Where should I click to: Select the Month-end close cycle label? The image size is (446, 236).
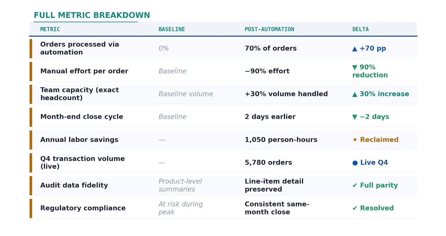pos(82,117)
